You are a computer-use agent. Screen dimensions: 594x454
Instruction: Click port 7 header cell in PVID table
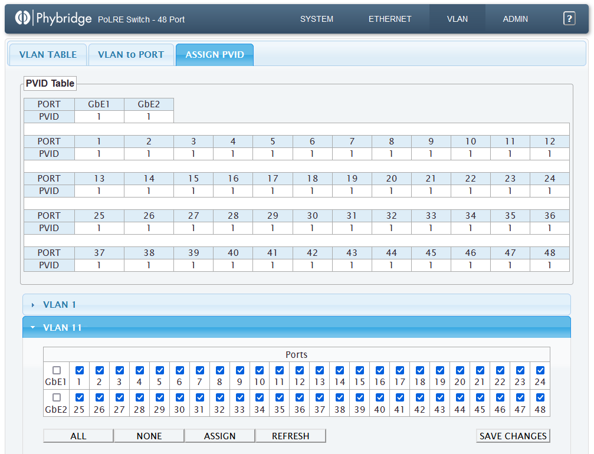(x=352, y=142)
